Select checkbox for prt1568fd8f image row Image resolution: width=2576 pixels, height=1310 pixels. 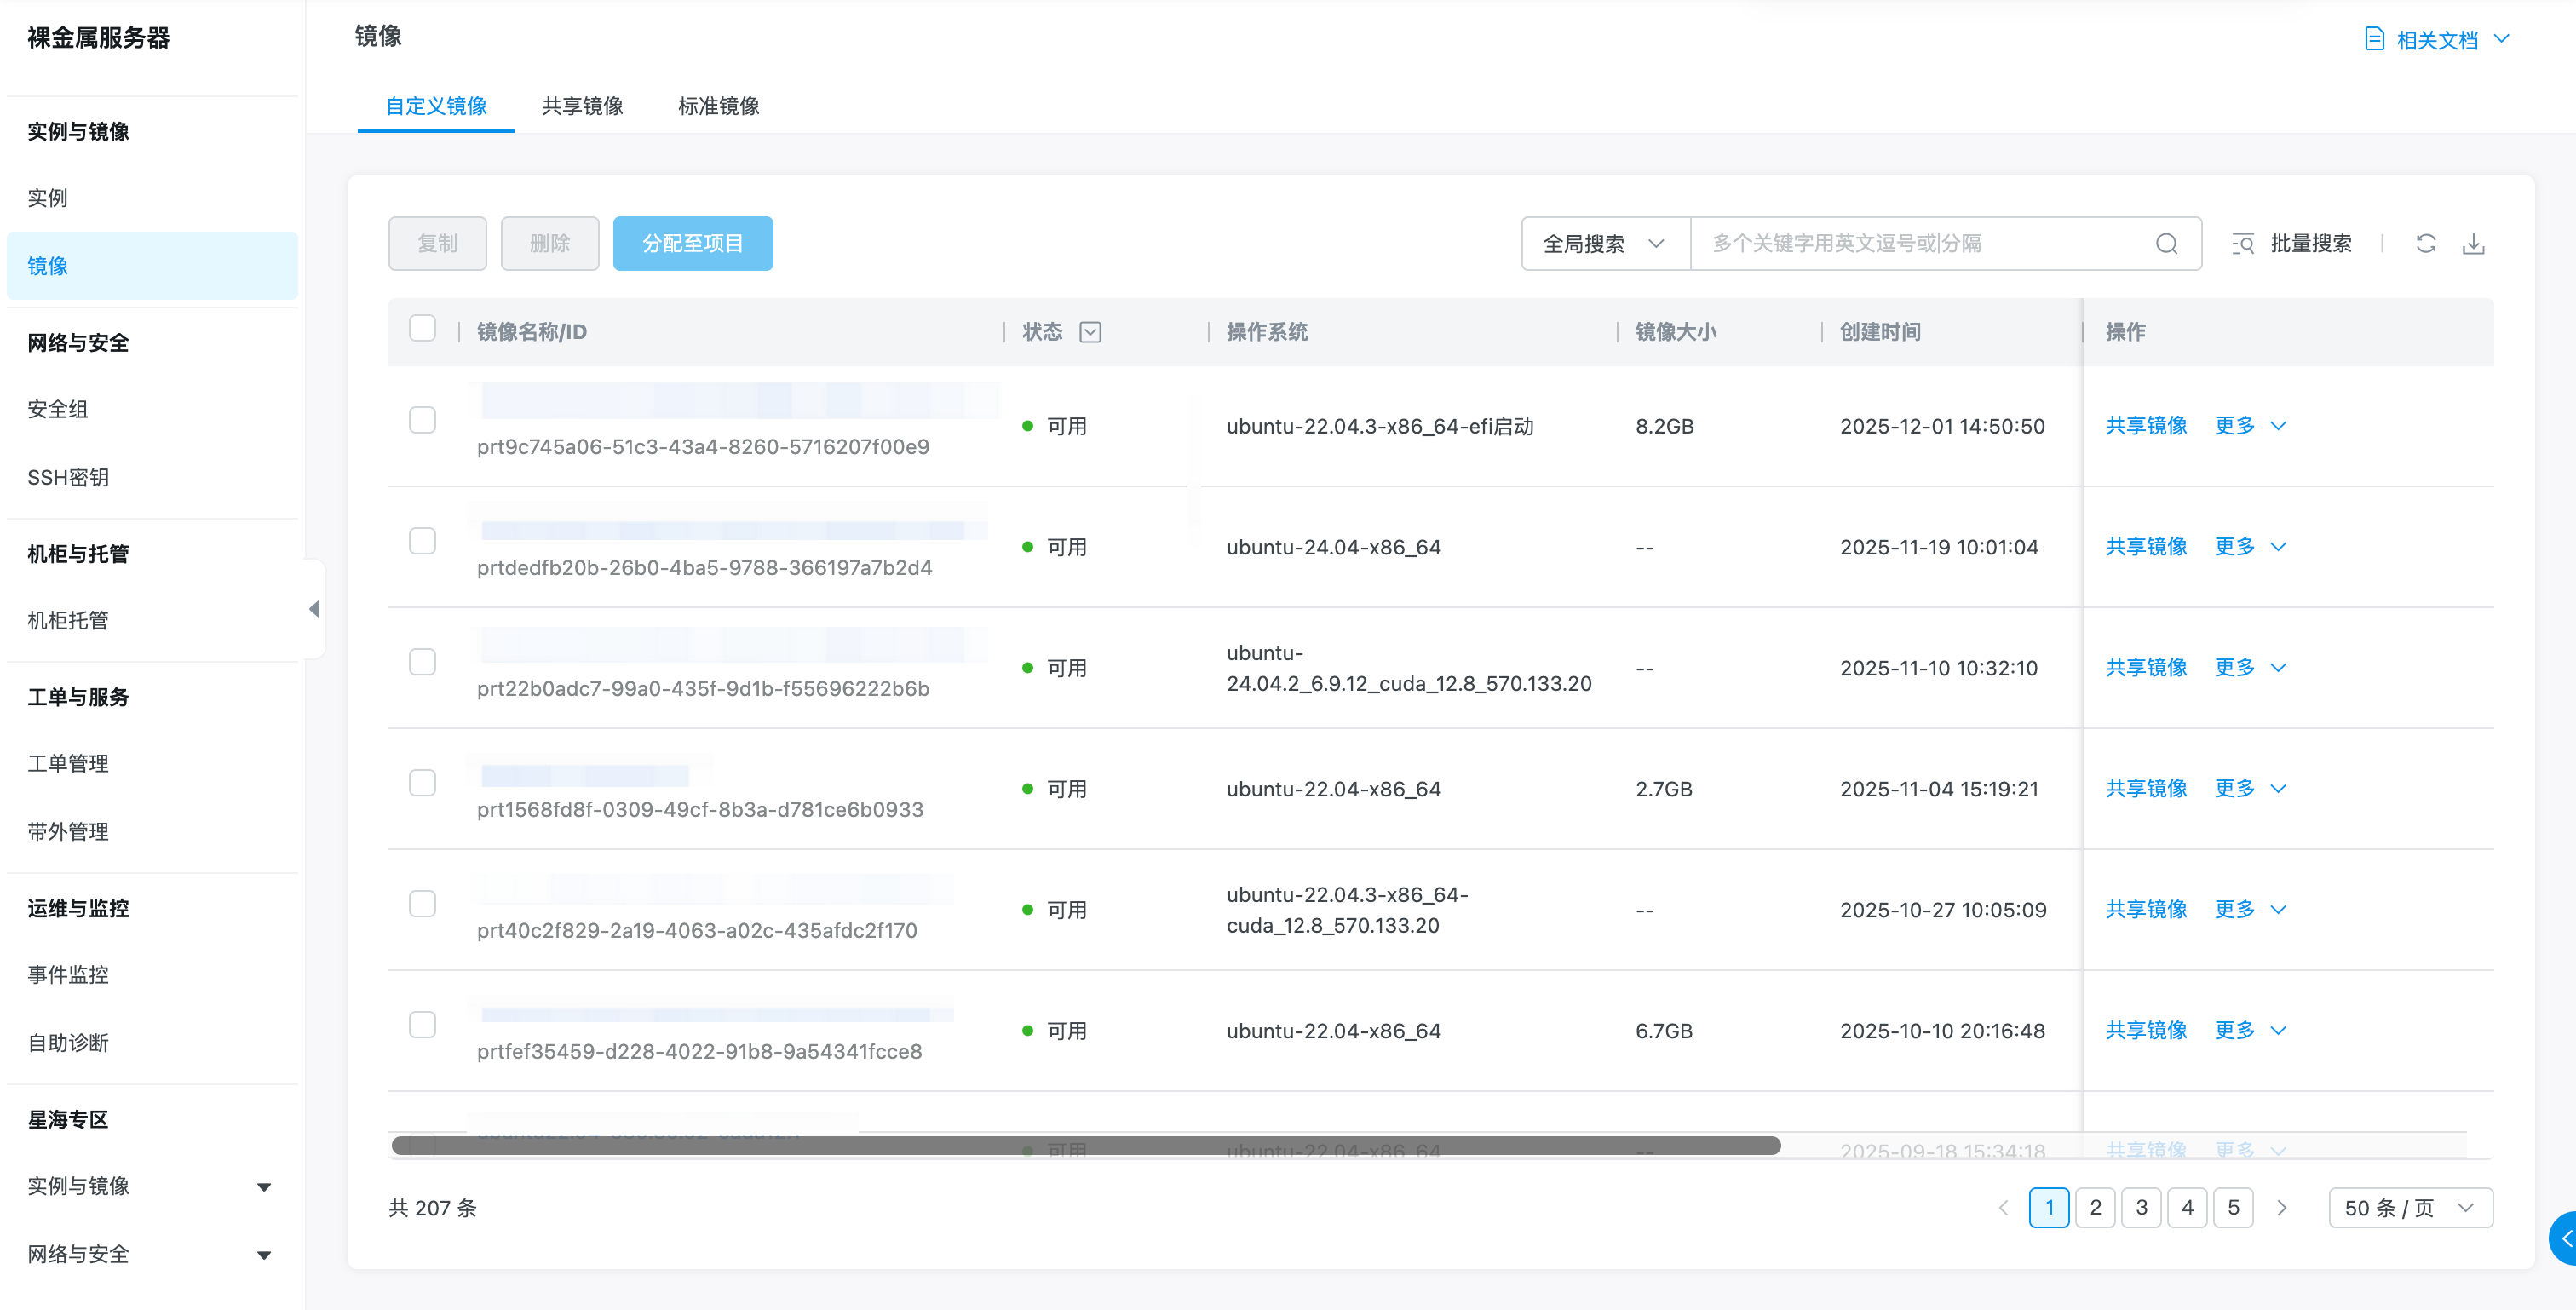422,783
